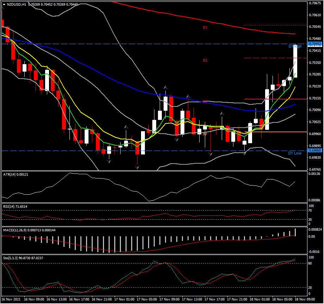Screen dimensions: 324x304
Task: Click the NZDUSD,H1 chart title
Action: coord(17,4)
